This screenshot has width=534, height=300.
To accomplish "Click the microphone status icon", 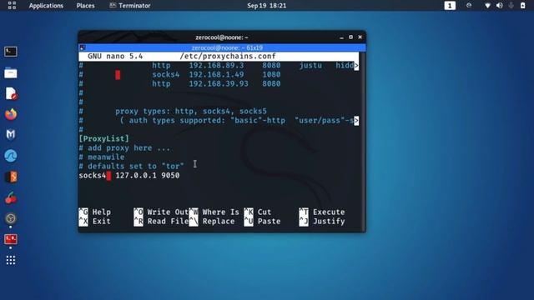I will click(x=511, y=6).
